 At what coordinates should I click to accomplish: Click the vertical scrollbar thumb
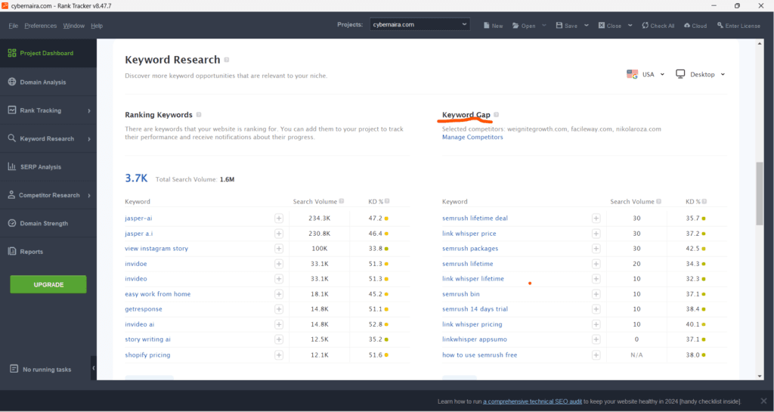tap(759, 194)
